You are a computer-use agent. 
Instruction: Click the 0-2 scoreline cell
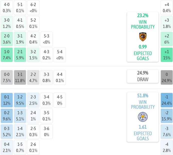point(7,115)
